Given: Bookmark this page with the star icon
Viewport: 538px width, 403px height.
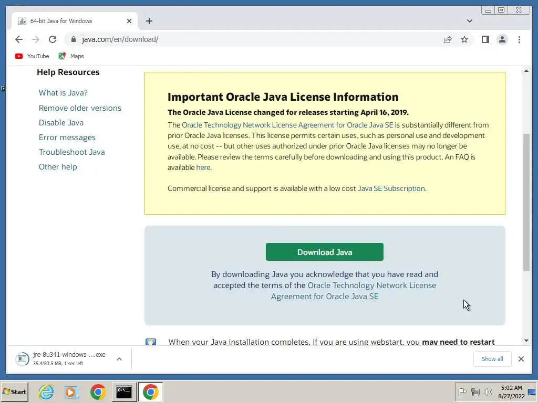Looking at the screenshot, I should tap(464, 39).
